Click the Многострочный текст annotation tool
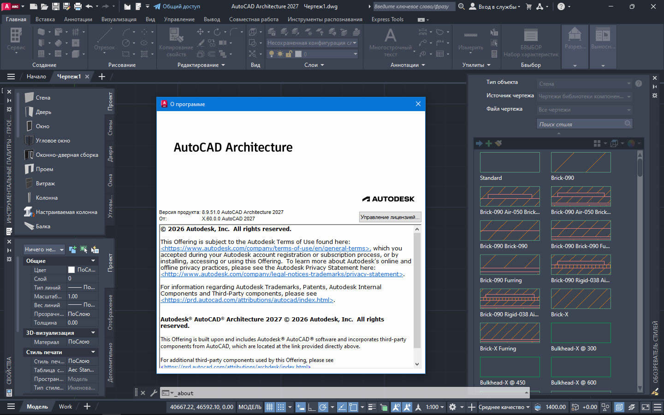664x415 pixels. tap(390, 41)
